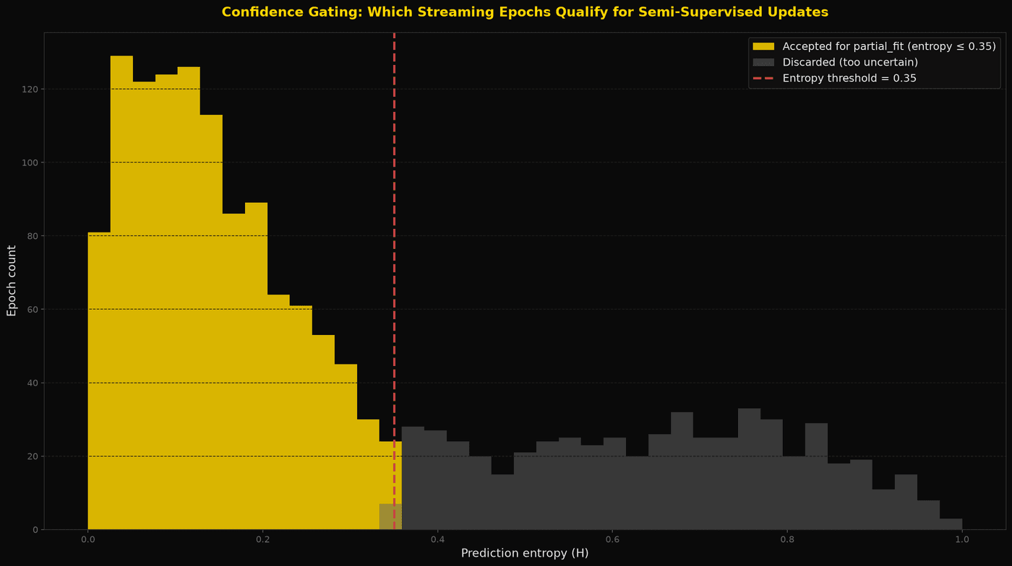Click the y-axis label 'Epoch count'

12,280
